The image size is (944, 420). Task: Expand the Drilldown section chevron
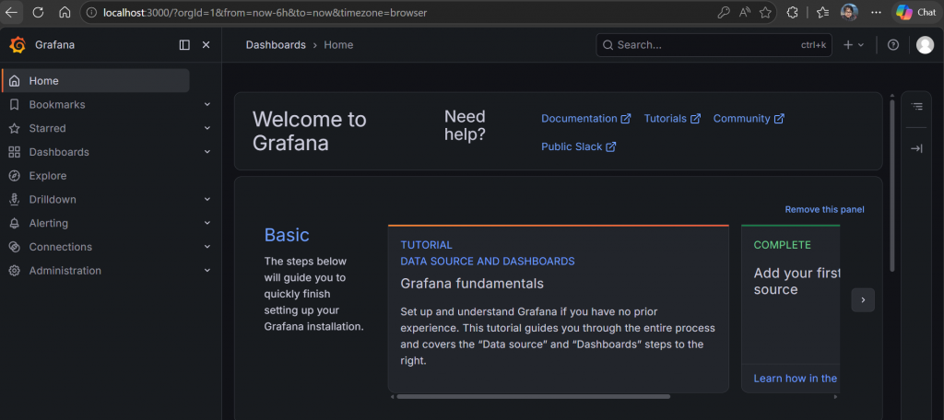pyautogui.click(x=207, y=199)
